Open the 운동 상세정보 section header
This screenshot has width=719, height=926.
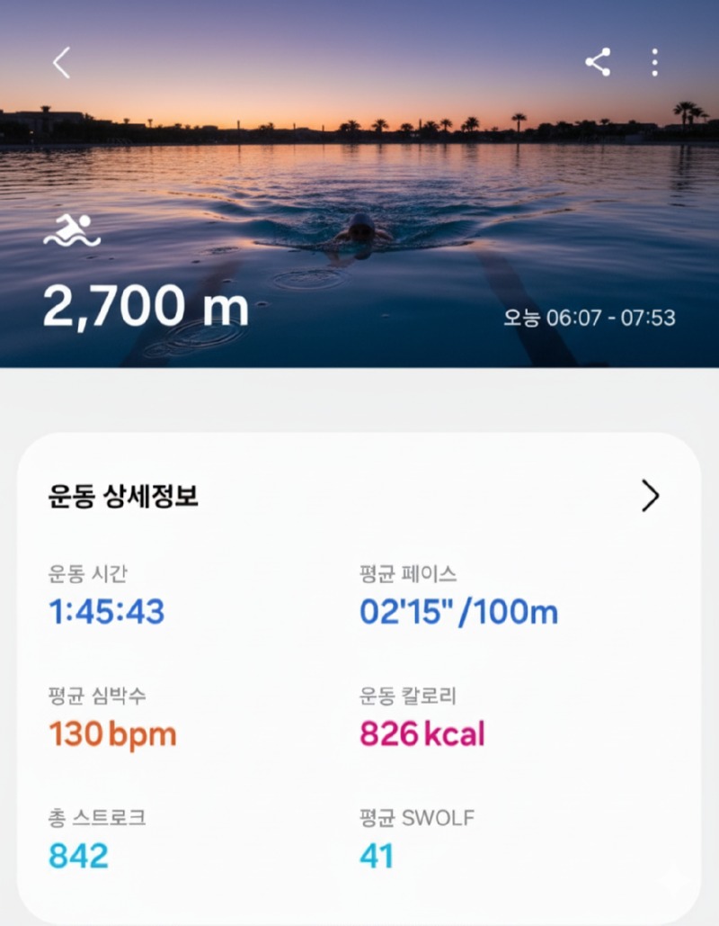123,496
